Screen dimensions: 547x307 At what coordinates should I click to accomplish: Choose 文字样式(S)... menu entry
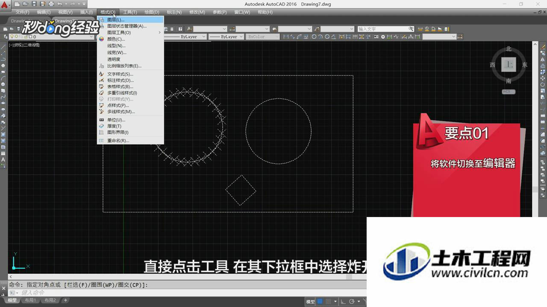tap(130, 74)
